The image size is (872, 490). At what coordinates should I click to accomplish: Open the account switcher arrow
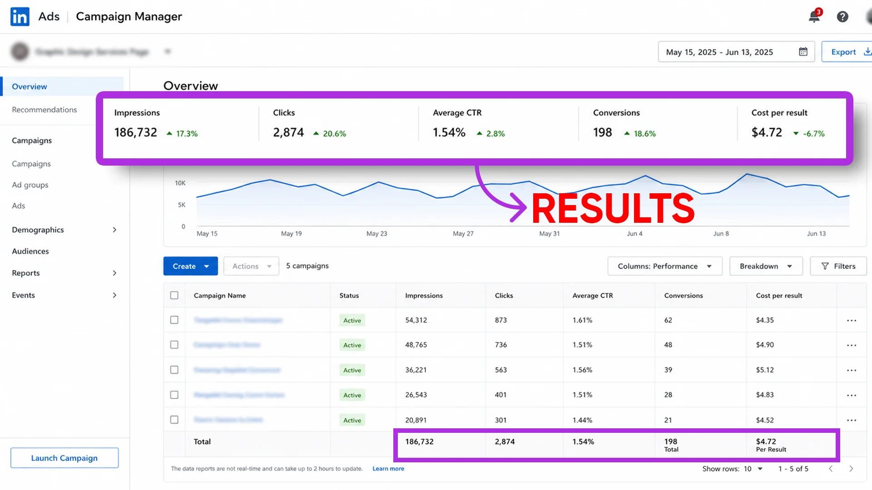tap(168, 51)
